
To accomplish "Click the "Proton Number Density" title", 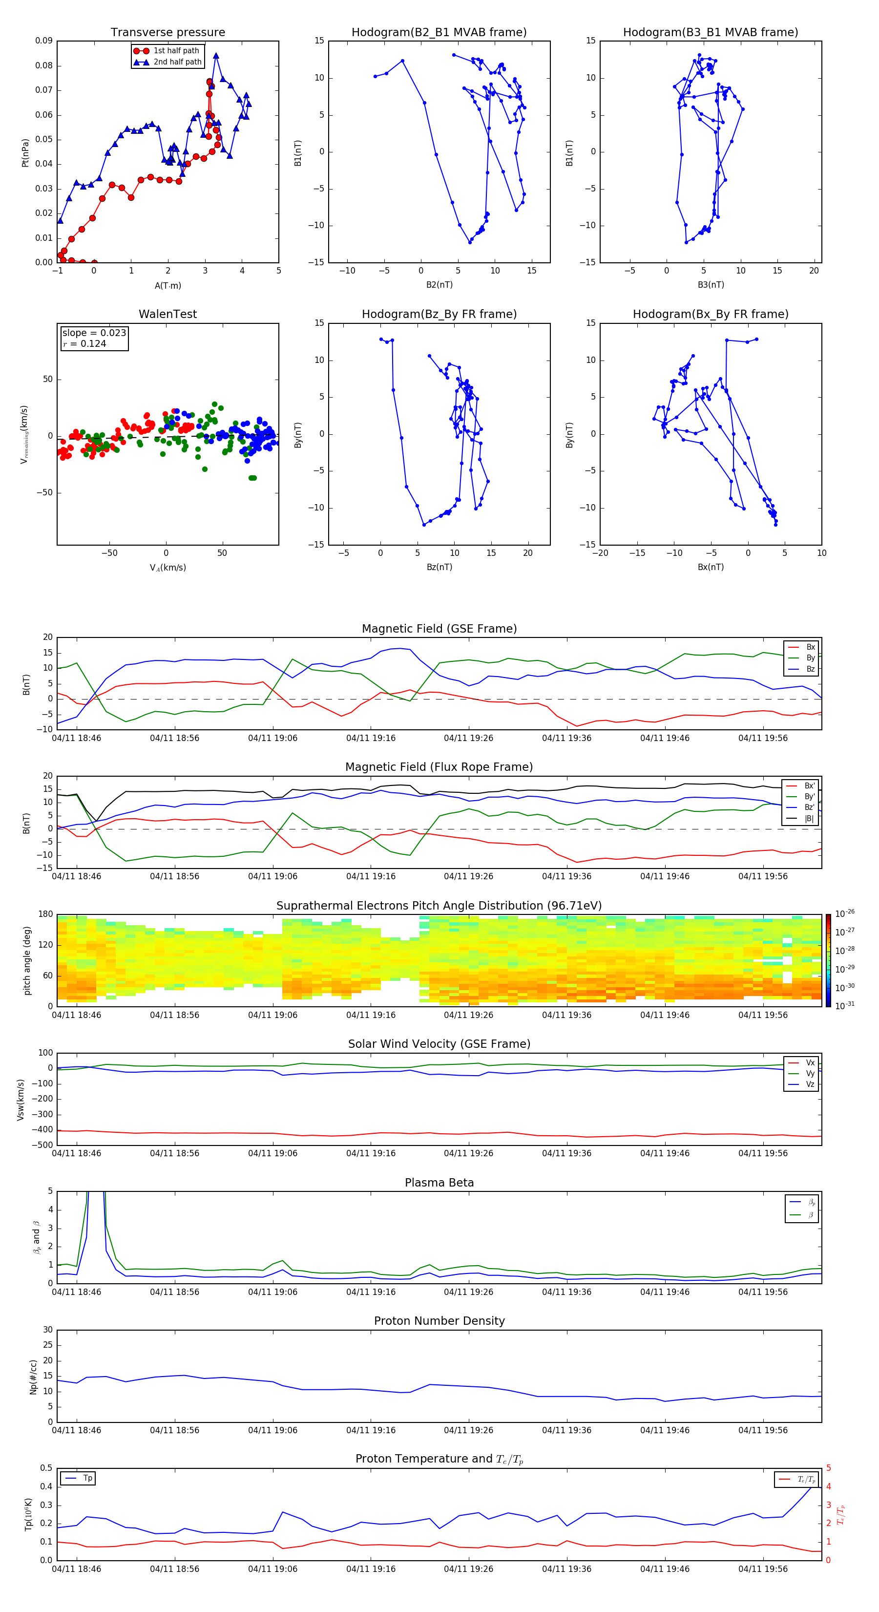I will pos(439,1321).
